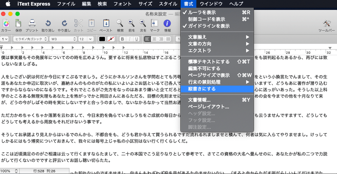
Task: Undo with the 取り消し icon
Action: [48, 24]
